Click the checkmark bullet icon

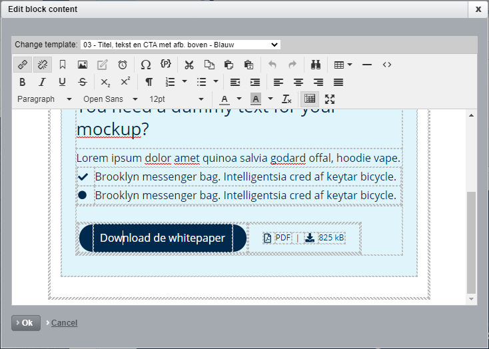[x=83, y=176]
